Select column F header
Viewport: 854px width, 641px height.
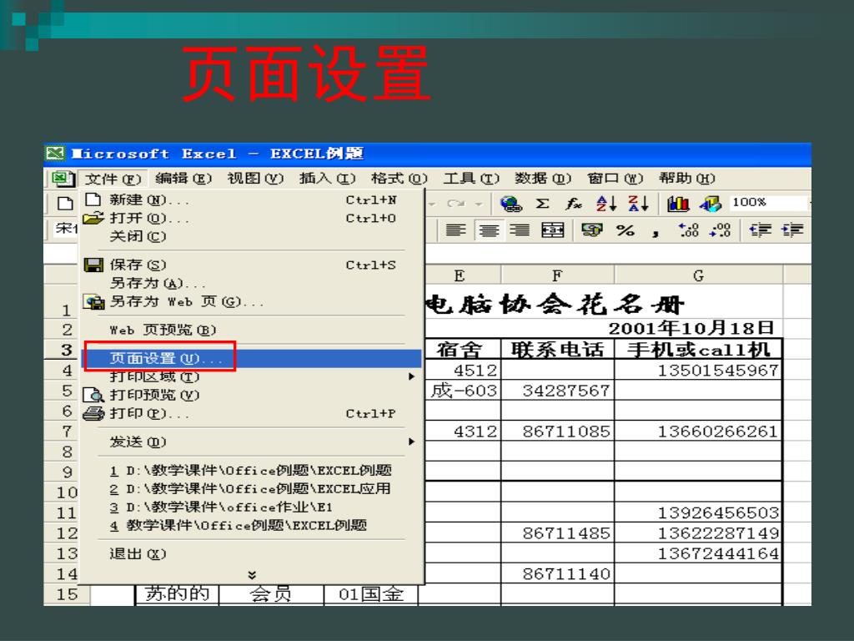click(x=557, y=275)
